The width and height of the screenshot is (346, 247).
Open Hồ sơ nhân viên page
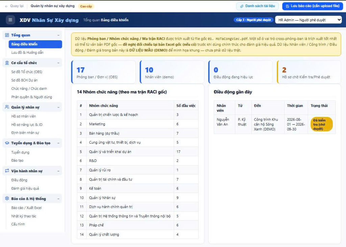pos(24,116)
